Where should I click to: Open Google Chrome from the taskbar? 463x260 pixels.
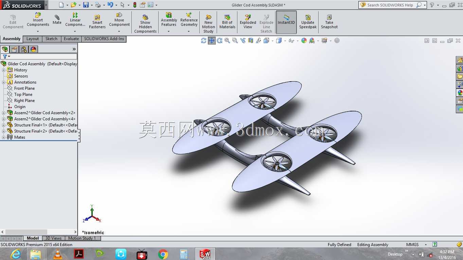tap(163, 254)
